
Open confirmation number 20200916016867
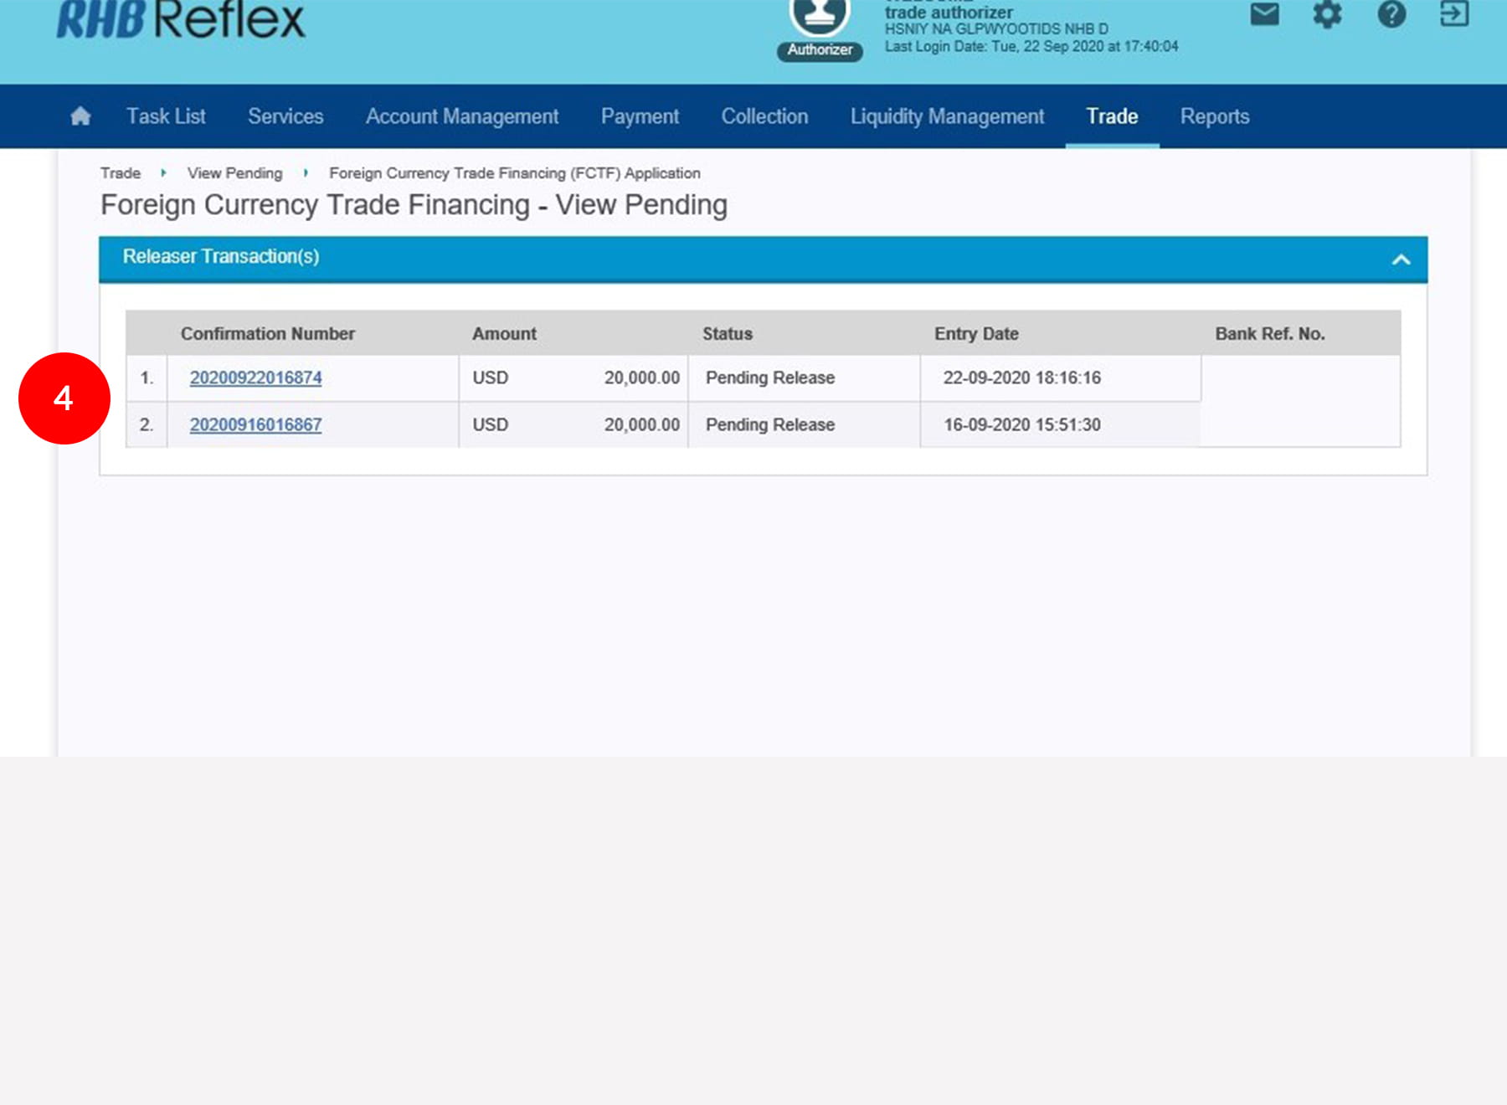coord(255,424)
